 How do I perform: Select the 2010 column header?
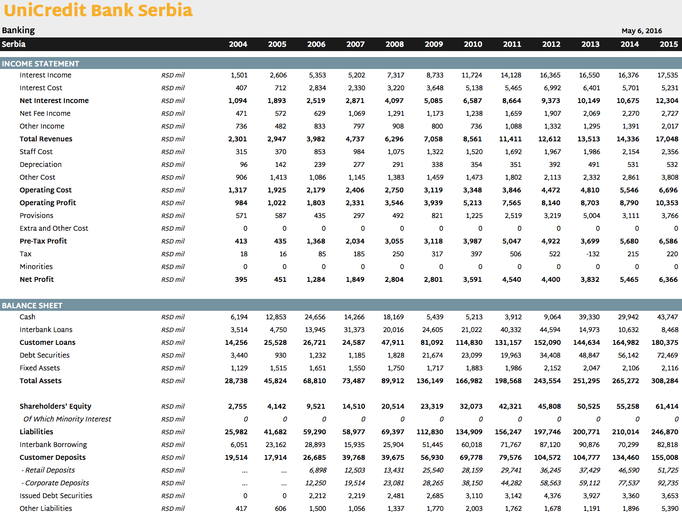pos(473,44)
